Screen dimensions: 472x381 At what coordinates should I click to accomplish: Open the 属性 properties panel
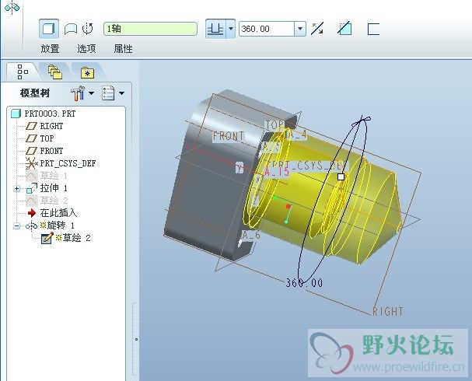123,49
